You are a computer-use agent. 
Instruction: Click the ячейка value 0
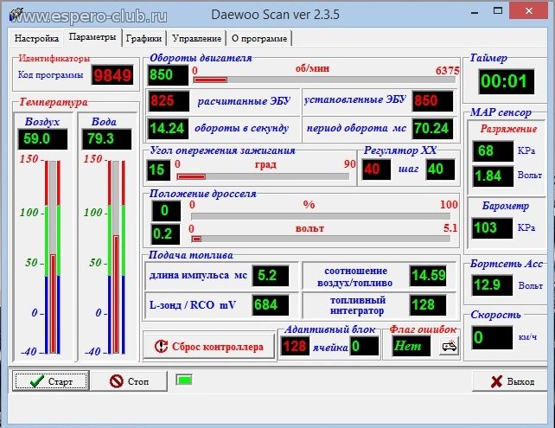(x=364, y=346)
